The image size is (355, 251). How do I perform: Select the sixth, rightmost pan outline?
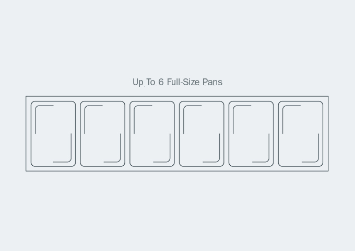[301, 134]
